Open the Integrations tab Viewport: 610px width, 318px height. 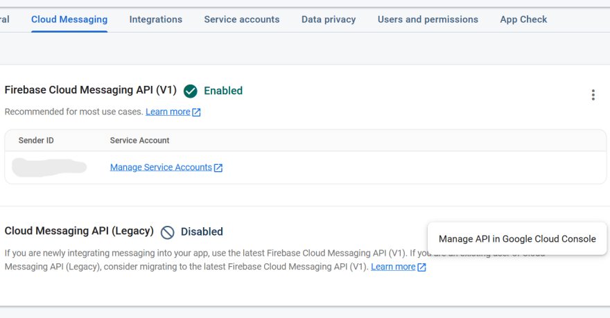pos(155,19)
